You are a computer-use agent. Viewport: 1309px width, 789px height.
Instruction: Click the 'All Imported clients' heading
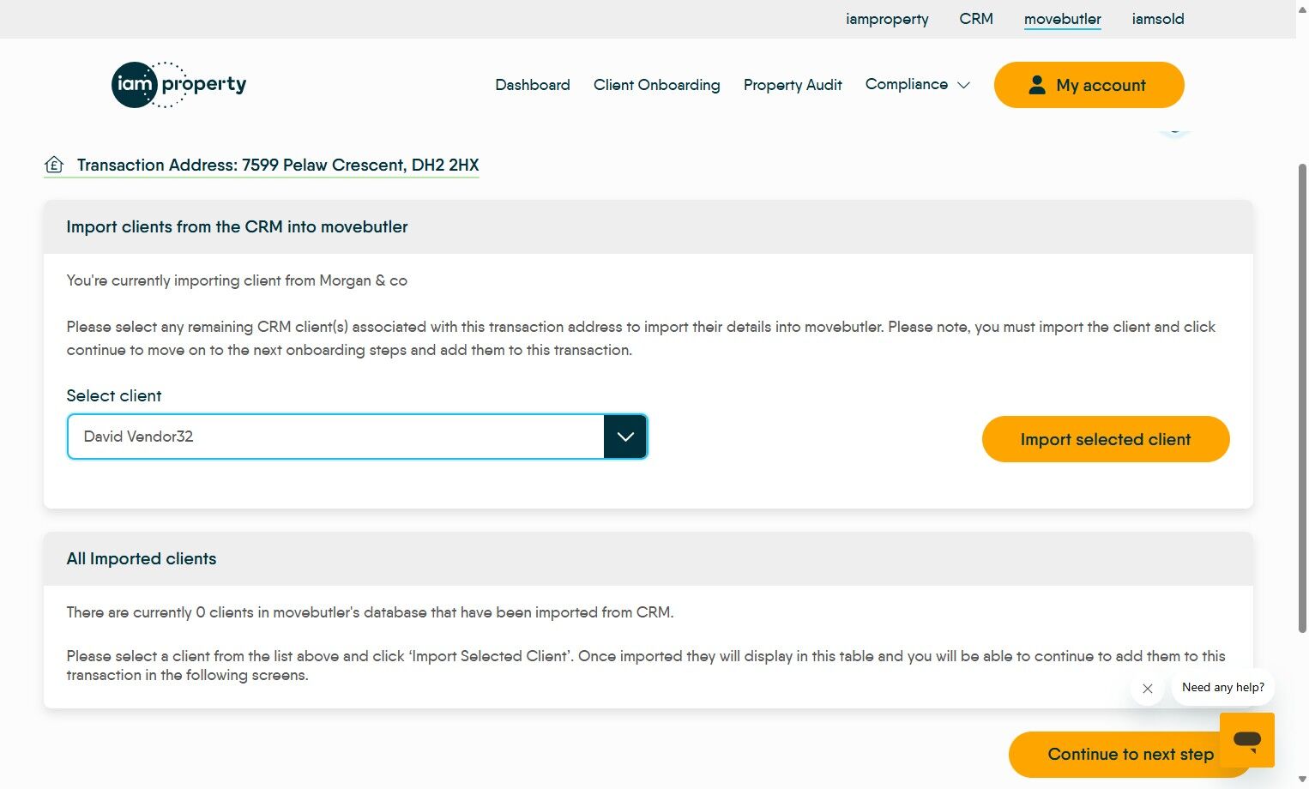142,558
